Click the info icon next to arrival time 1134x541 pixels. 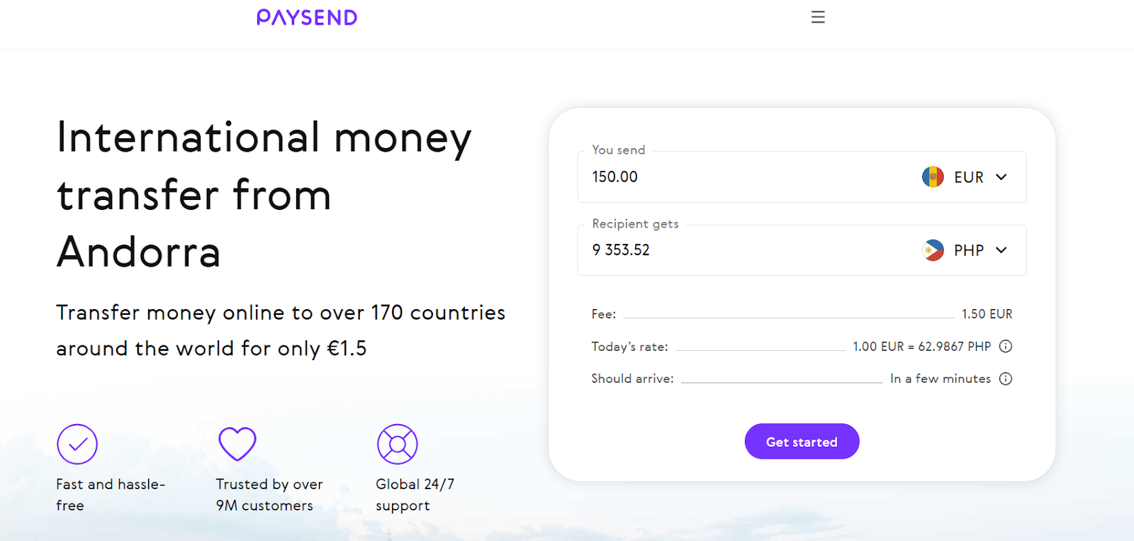(1006, 379)
